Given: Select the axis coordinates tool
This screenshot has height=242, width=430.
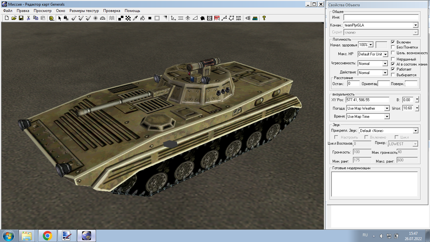Looking at the screenshot, I should [x=173, y=18].
